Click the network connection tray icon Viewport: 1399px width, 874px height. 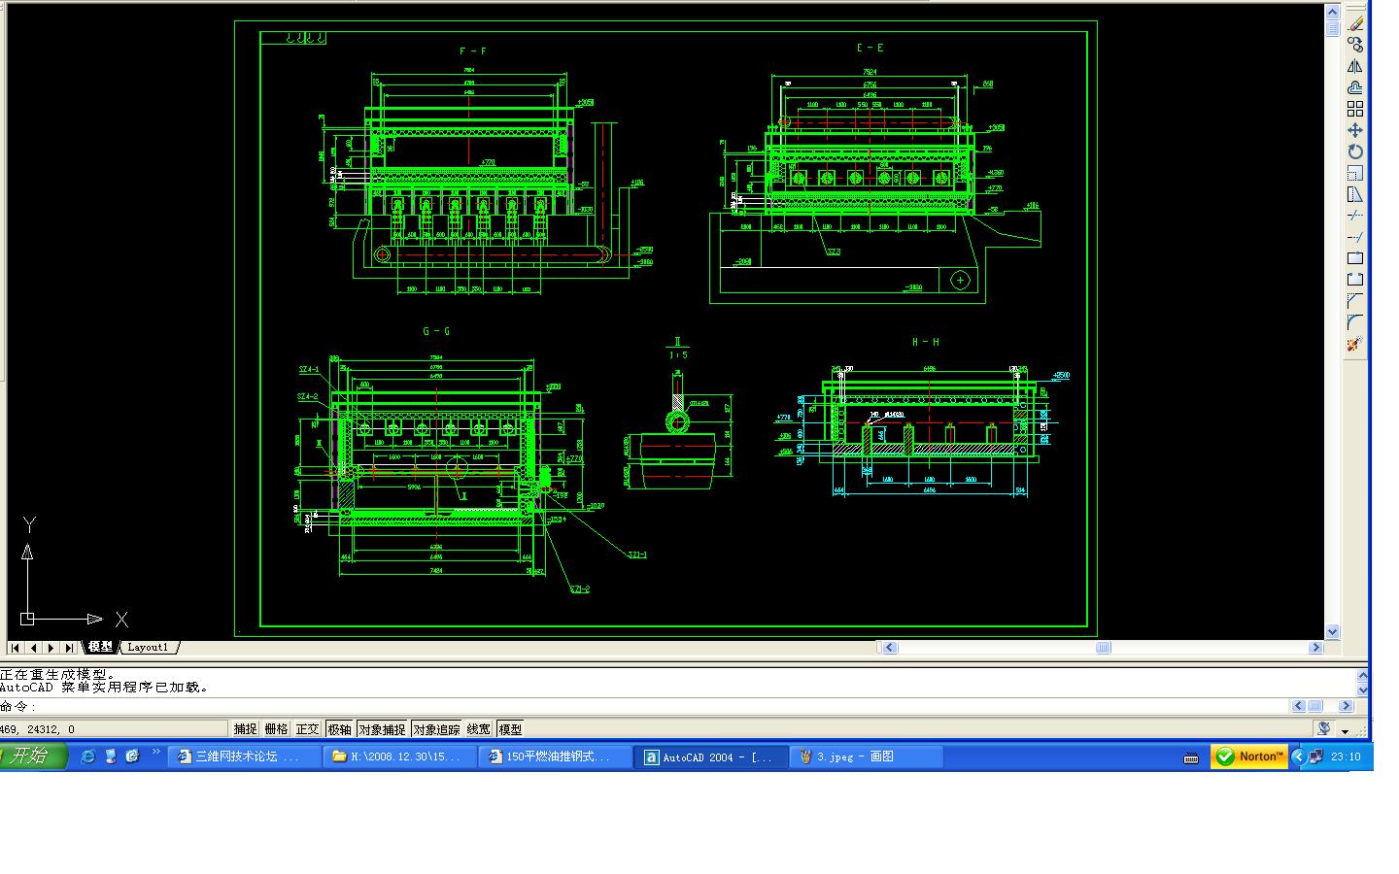1315,756
